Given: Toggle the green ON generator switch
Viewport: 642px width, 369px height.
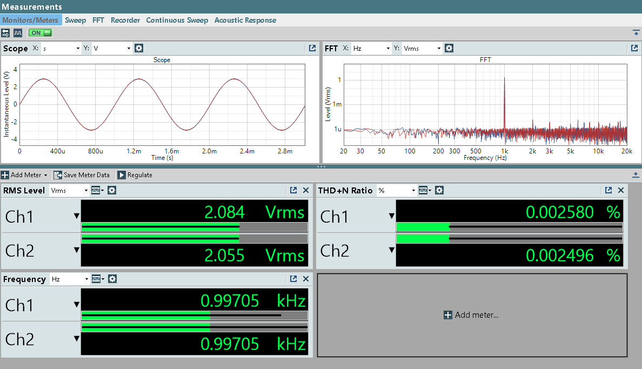Looking at the screenshot, I should click(x=41, y=33).
